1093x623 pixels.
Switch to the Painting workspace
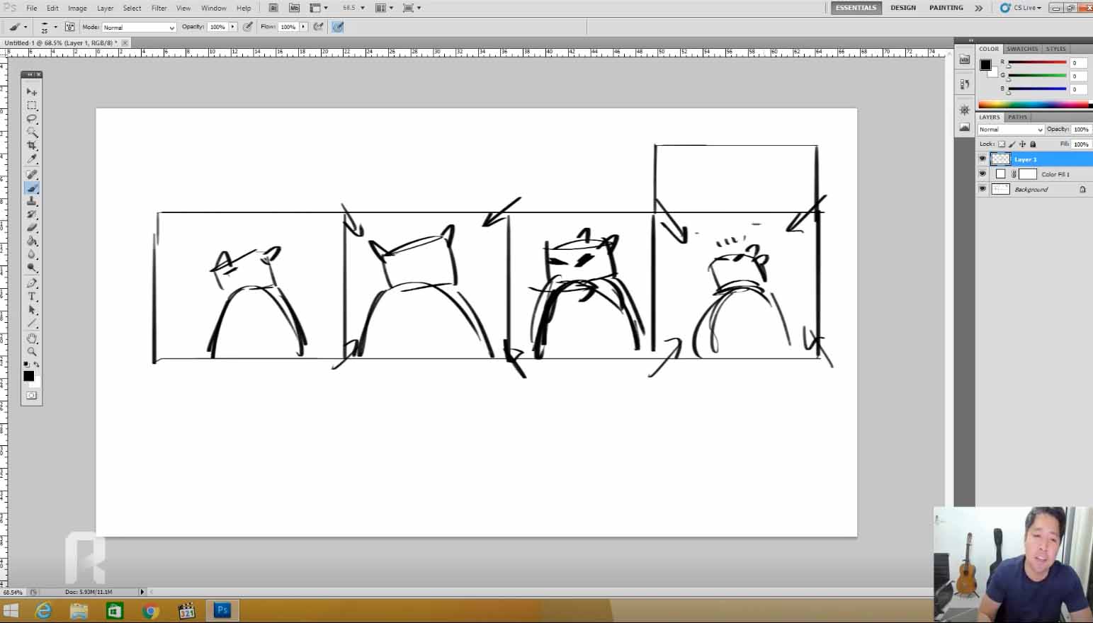pyautogui.click(x=946, y=8)
